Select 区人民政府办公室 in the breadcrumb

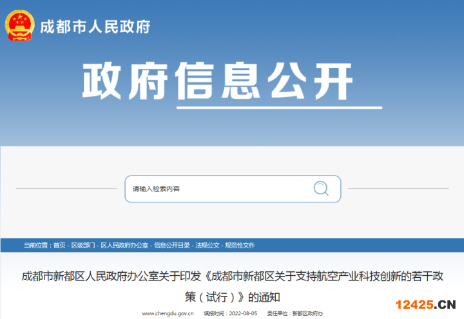124,246
